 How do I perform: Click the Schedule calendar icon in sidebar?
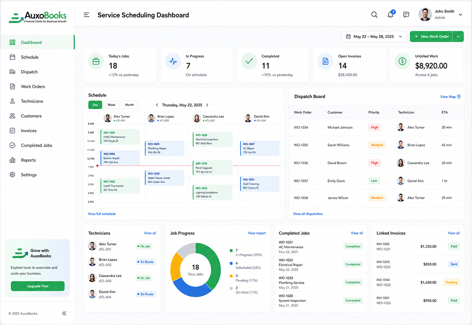point(12,57)
